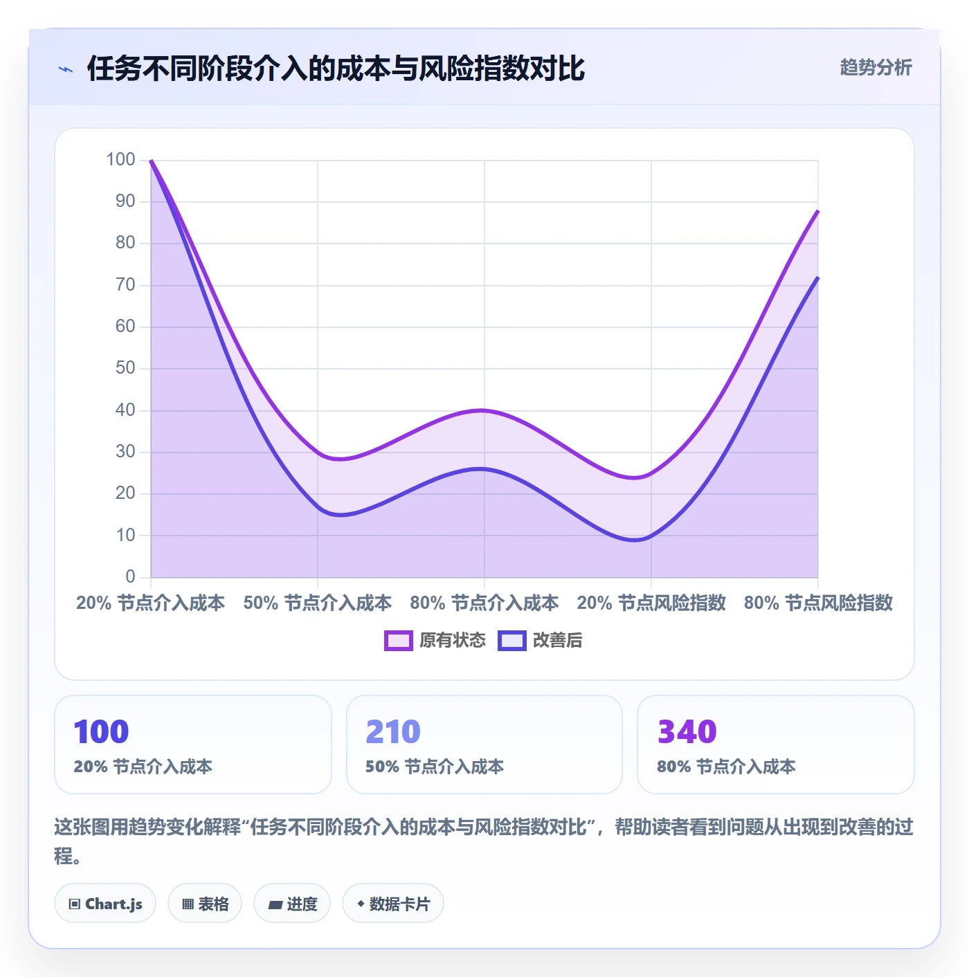Open the 100 20% 节点介入成本 card
The height and width of the screenshot is (977, 969).
click(193, 745)
